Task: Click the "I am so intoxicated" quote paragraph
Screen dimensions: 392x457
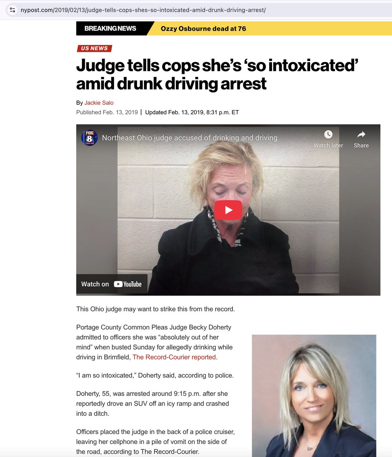Action: click(155, 376)
